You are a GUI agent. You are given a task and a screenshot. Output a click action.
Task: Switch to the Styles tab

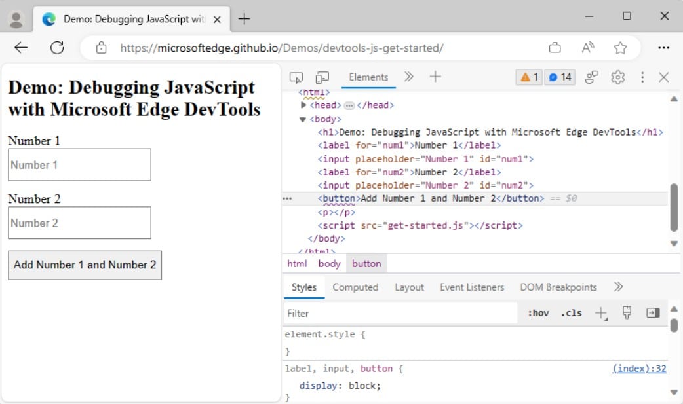(303, 287)
